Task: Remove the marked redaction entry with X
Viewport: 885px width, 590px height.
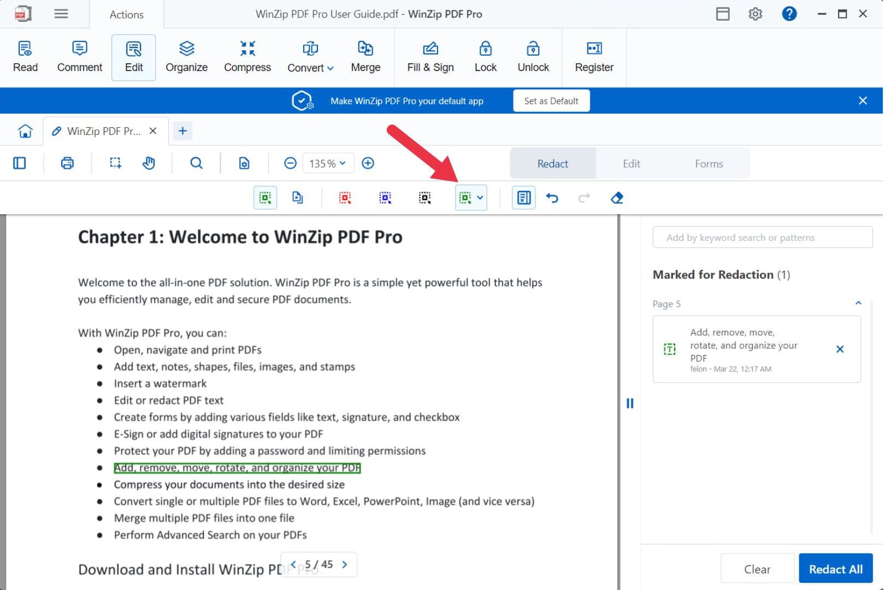Action: pyautogui.click(x=840, y=349)
